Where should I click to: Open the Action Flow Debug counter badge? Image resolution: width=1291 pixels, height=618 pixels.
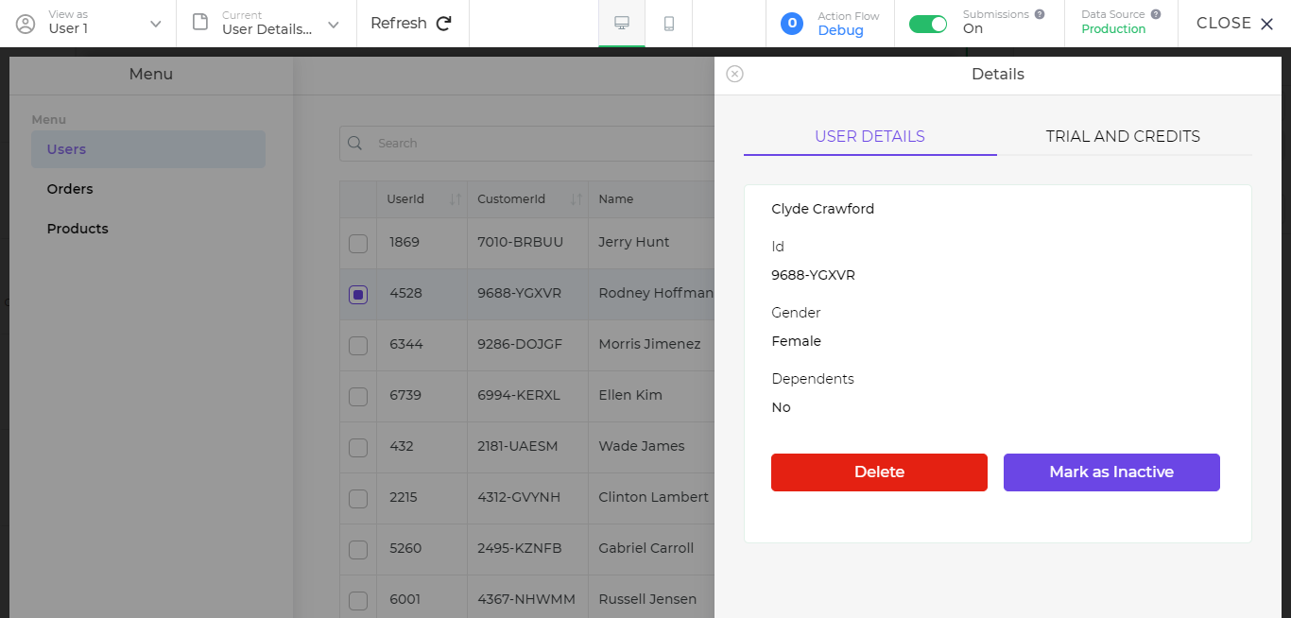[x=792, y=24]
